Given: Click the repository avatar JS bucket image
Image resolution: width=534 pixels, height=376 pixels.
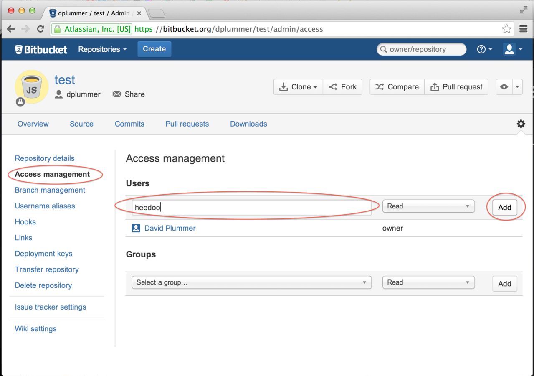Looking at the screenshot, I should (32, 87).
